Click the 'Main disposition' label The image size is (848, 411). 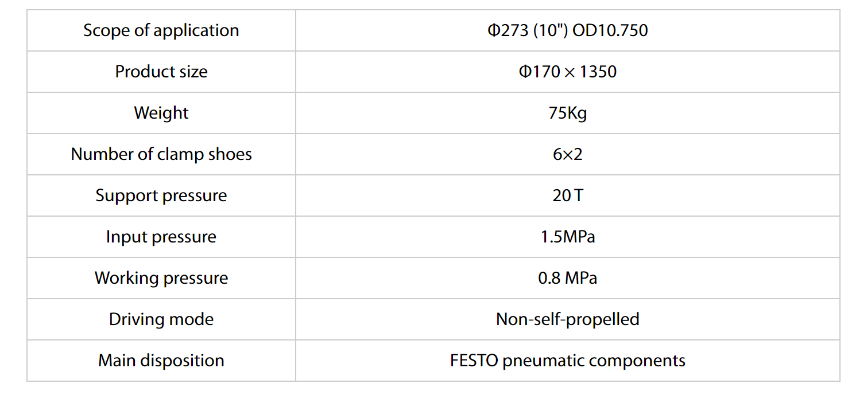point(161,361)
